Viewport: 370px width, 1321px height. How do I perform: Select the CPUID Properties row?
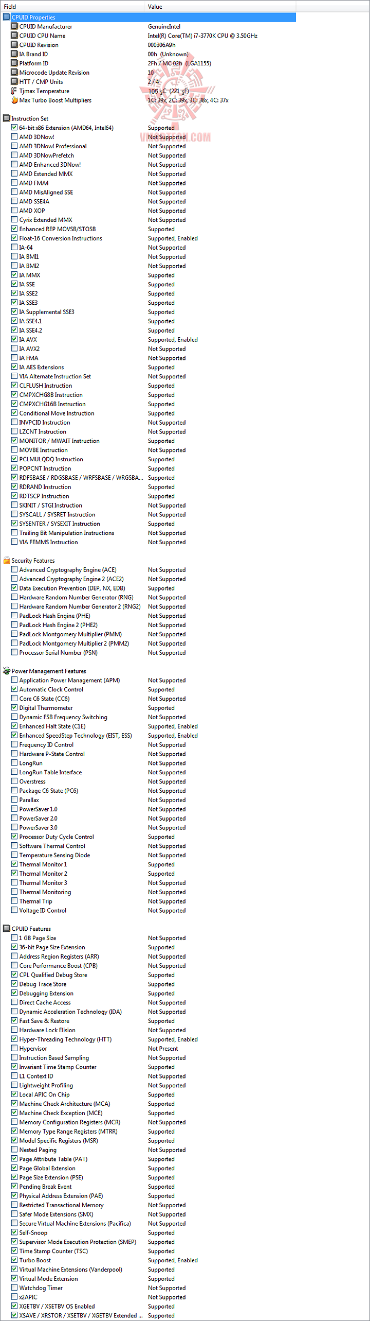click(149, 18)
